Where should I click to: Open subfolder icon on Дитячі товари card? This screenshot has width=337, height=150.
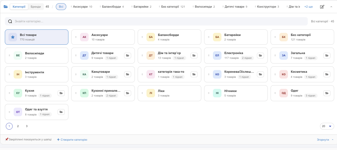(x=128, y=55)
